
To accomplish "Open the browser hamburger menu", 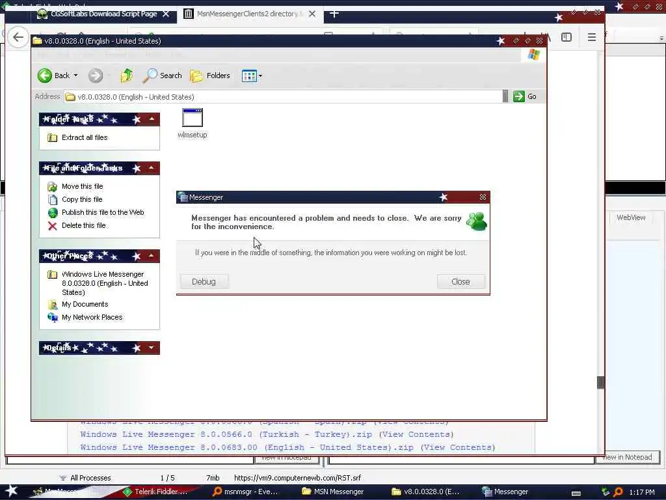I will tap(592, 37).
